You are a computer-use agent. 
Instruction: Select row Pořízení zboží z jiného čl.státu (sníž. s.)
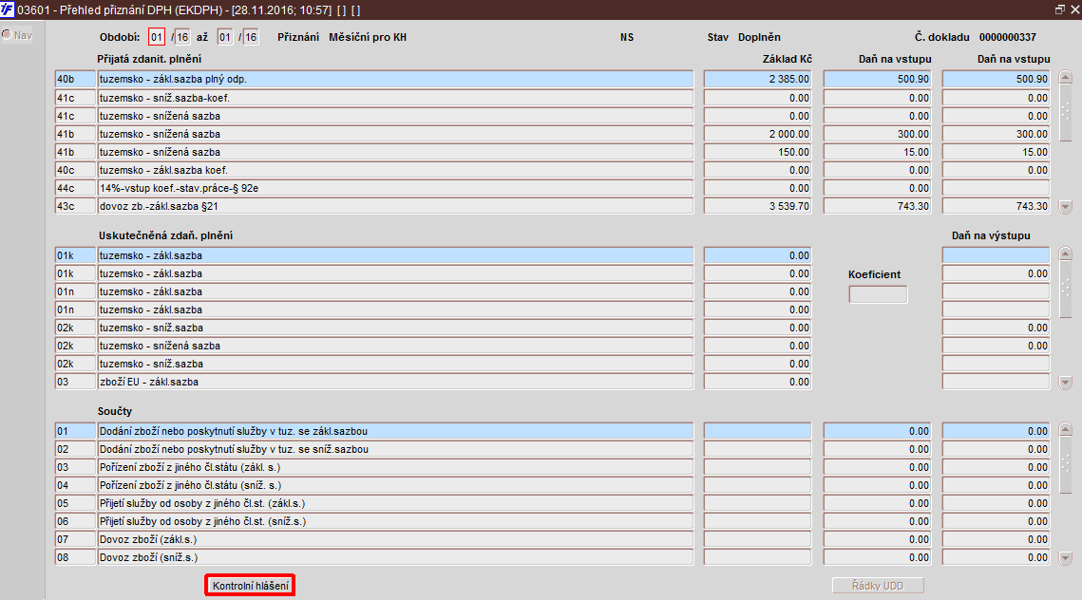click(395, 485)
